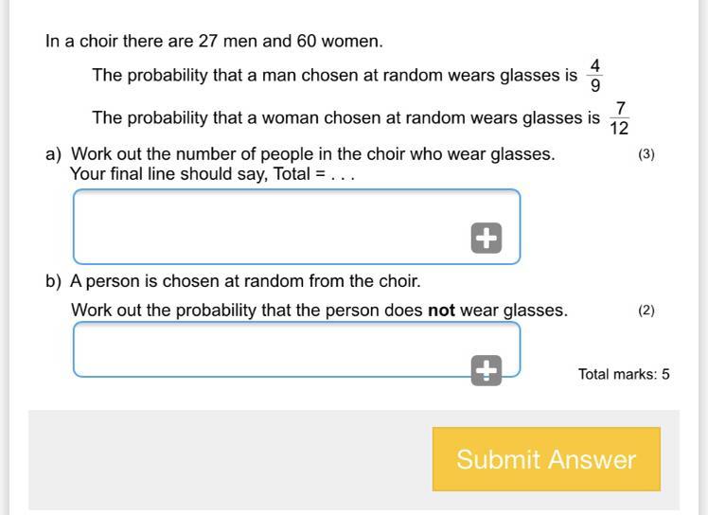Click the (2) marks label
Screen dimensions: 708x515
[x=646, y=311]
